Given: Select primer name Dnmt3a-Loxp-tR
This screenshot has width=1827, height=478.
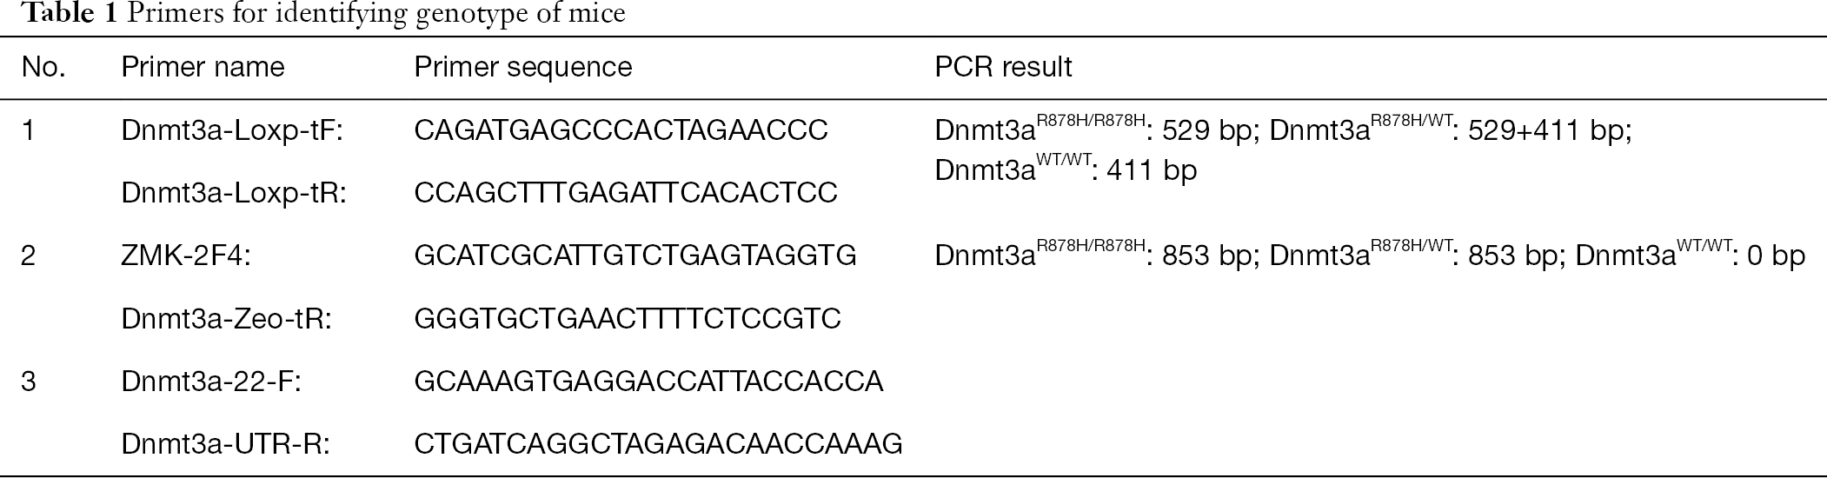Looking at the screenshot, I should coord(234,193).
